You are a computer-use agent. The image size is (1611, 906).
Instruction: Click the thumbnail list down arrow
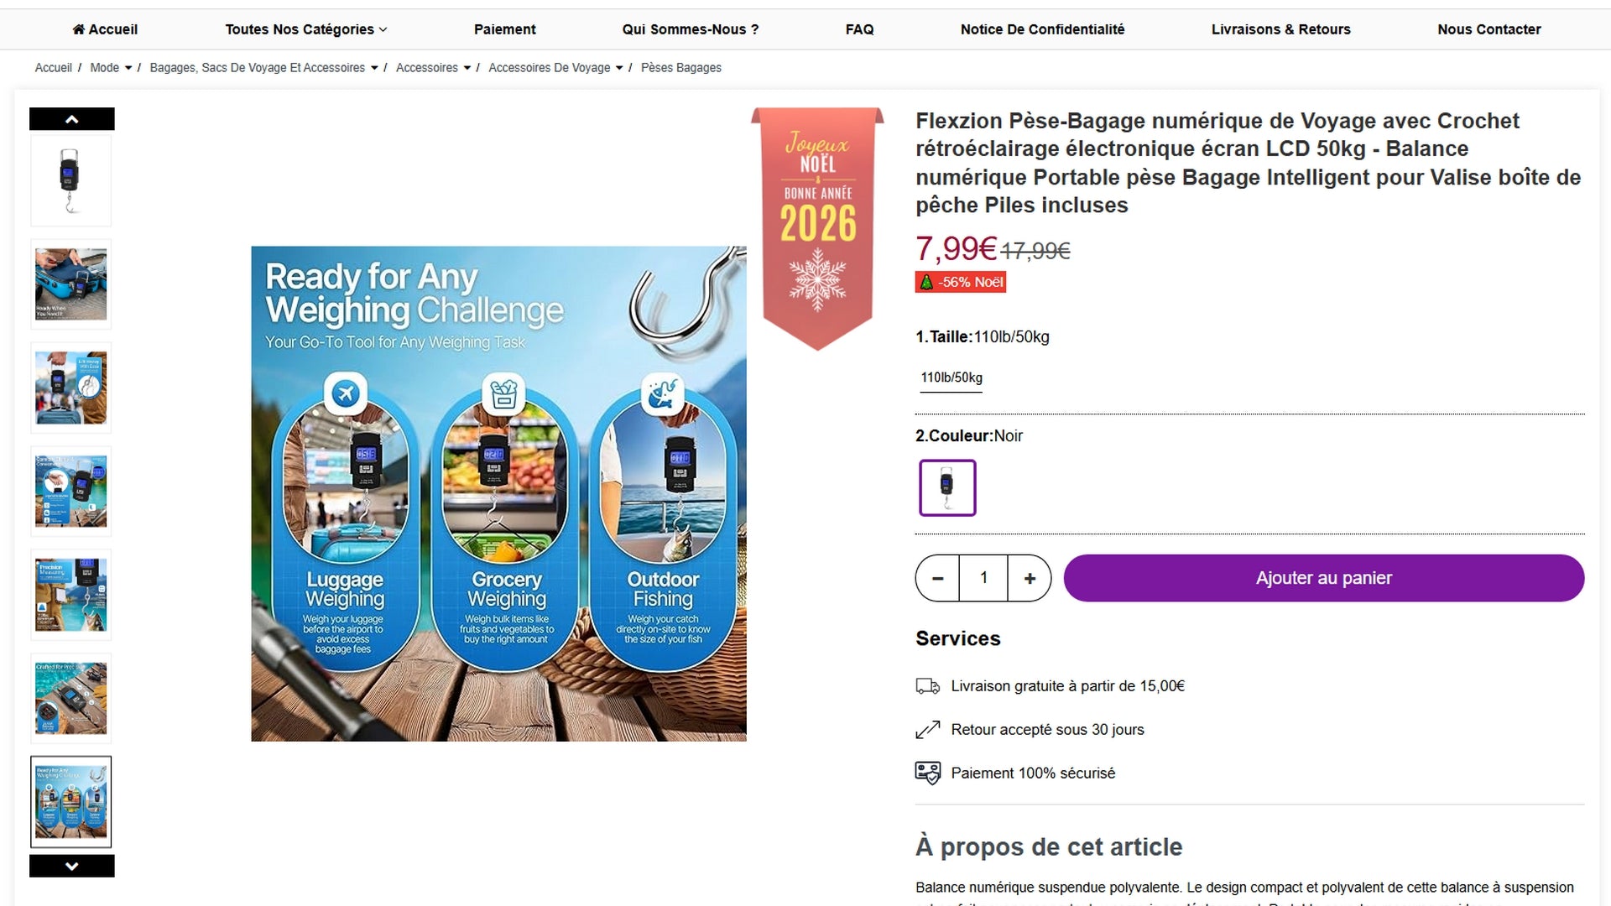(71, 866)
